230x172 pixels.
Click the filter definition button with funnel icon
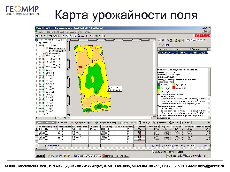[x=106, y=123]
